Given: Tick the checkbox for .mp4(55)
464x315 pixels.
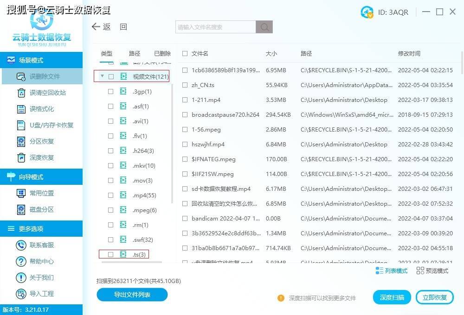Looking at the screenshot, I should click(x=110, y=195).
